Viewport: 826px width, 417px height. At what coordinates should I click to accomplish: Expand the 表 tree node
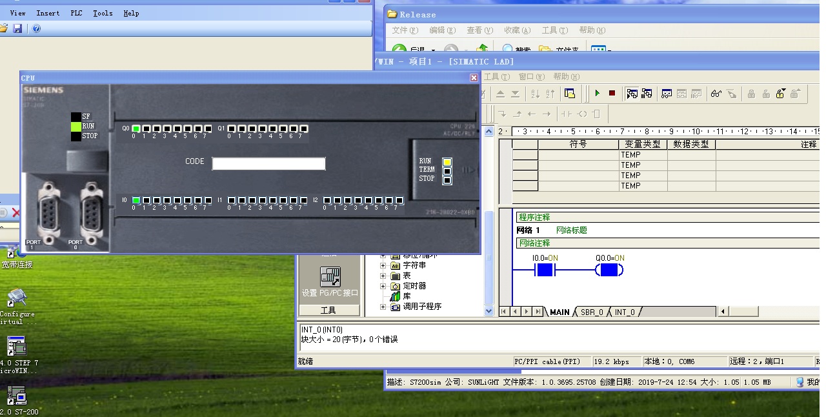click(383, 276)
